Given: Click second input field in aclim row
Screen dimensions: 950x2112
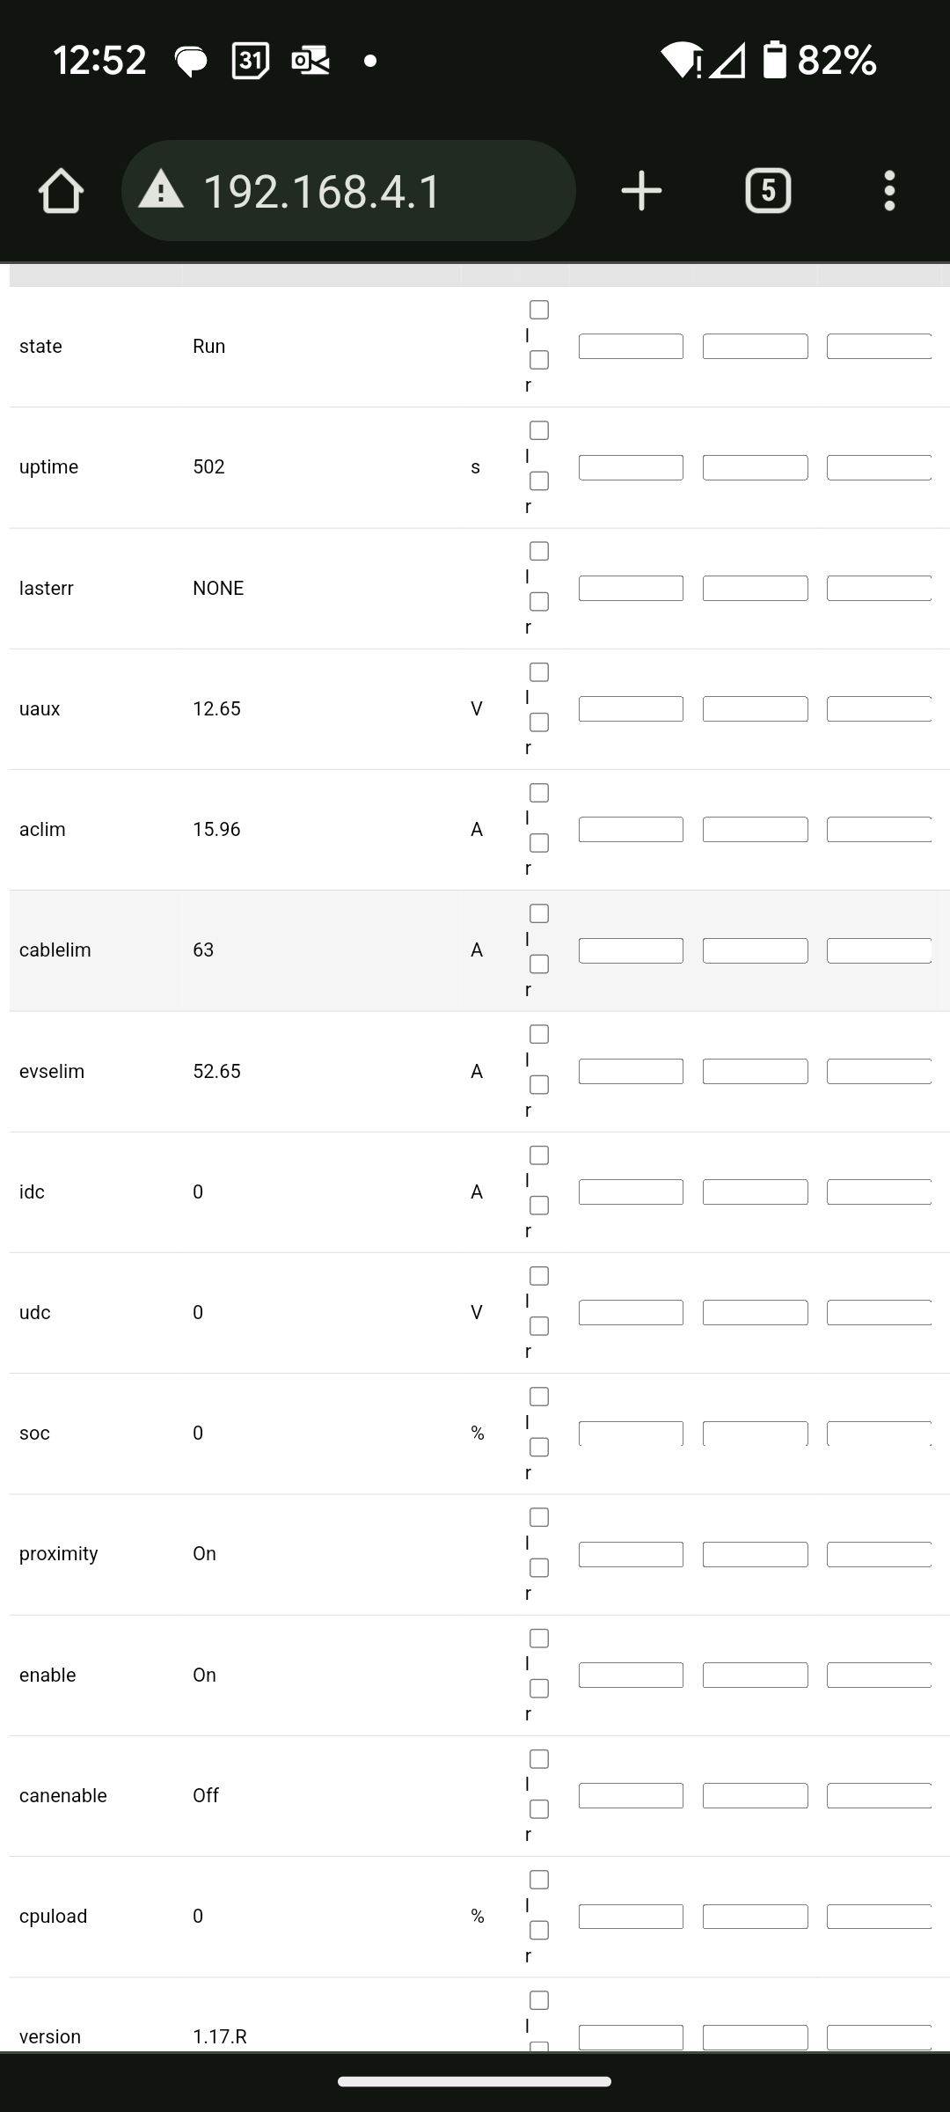Looking at the screenshot, I should [x=755, y=829].
